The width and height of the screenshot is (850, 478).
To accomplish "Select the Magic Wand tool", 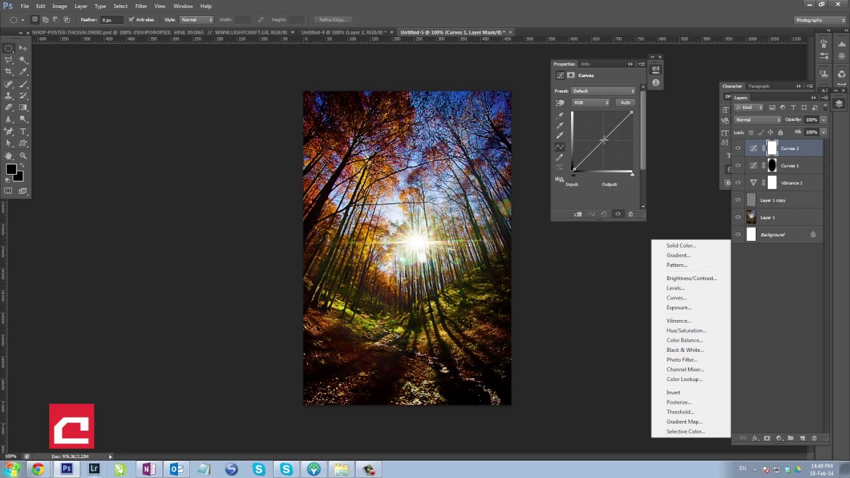I will click(23, 60).
